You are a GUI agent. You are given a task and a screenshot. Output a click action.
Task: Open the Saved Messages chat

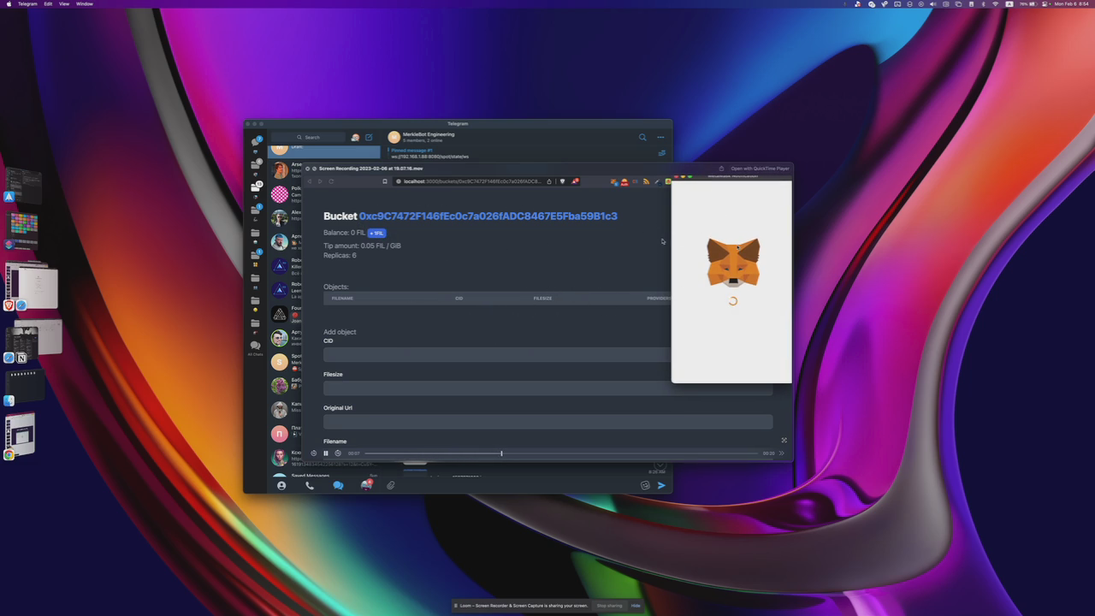coord(324,475)
